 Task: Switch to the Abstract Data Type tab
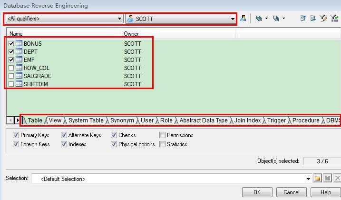[x=204, y=120]
